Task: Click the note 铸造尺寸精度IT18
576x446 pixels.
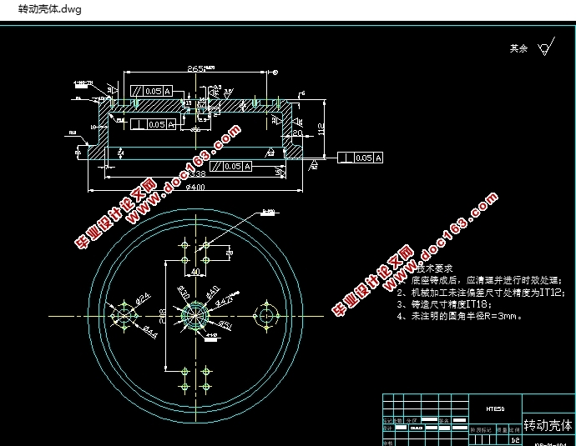Action: [x=444, y=304]
